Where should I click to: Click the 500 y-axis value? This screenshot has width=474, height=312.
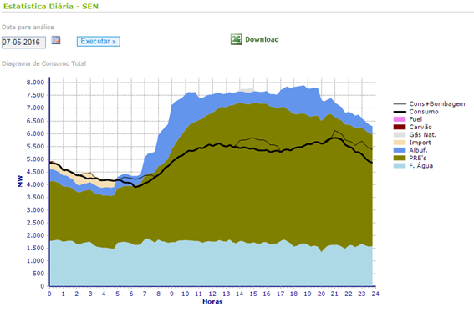click(38, 274)
